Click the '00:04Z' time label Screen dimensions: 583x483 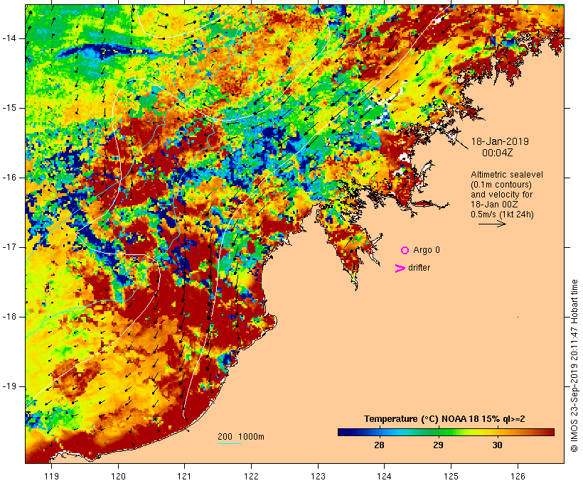[x=498, y=153]
